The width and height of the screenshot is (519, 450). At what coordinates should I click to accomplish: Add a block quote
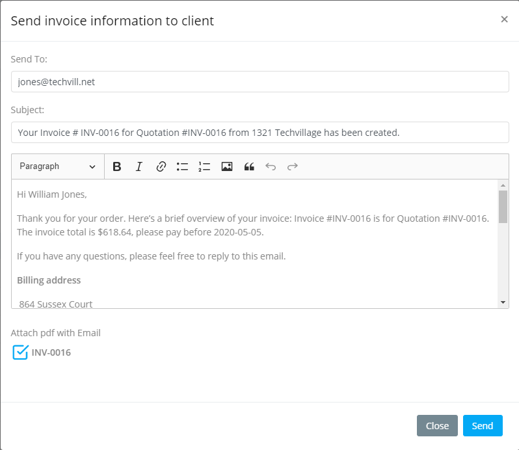coord(248,166)
